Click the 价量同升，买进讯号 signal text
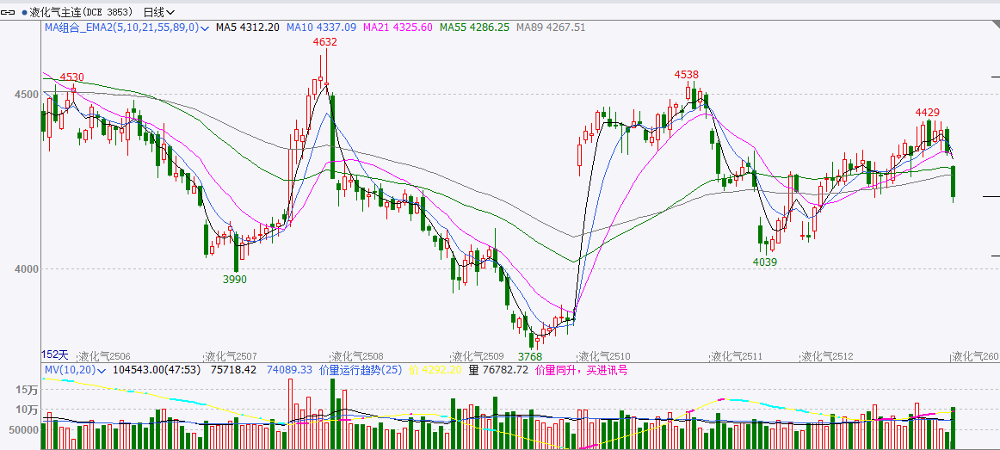This screenshot has width=1000, height=450. (x=582, y=370)
